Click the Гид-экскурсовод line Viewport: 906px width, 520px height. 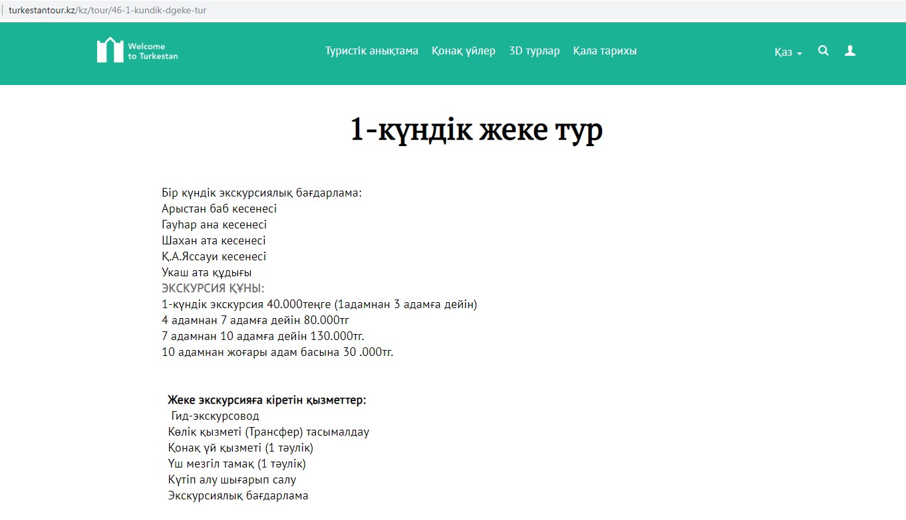tap(215, 416)
